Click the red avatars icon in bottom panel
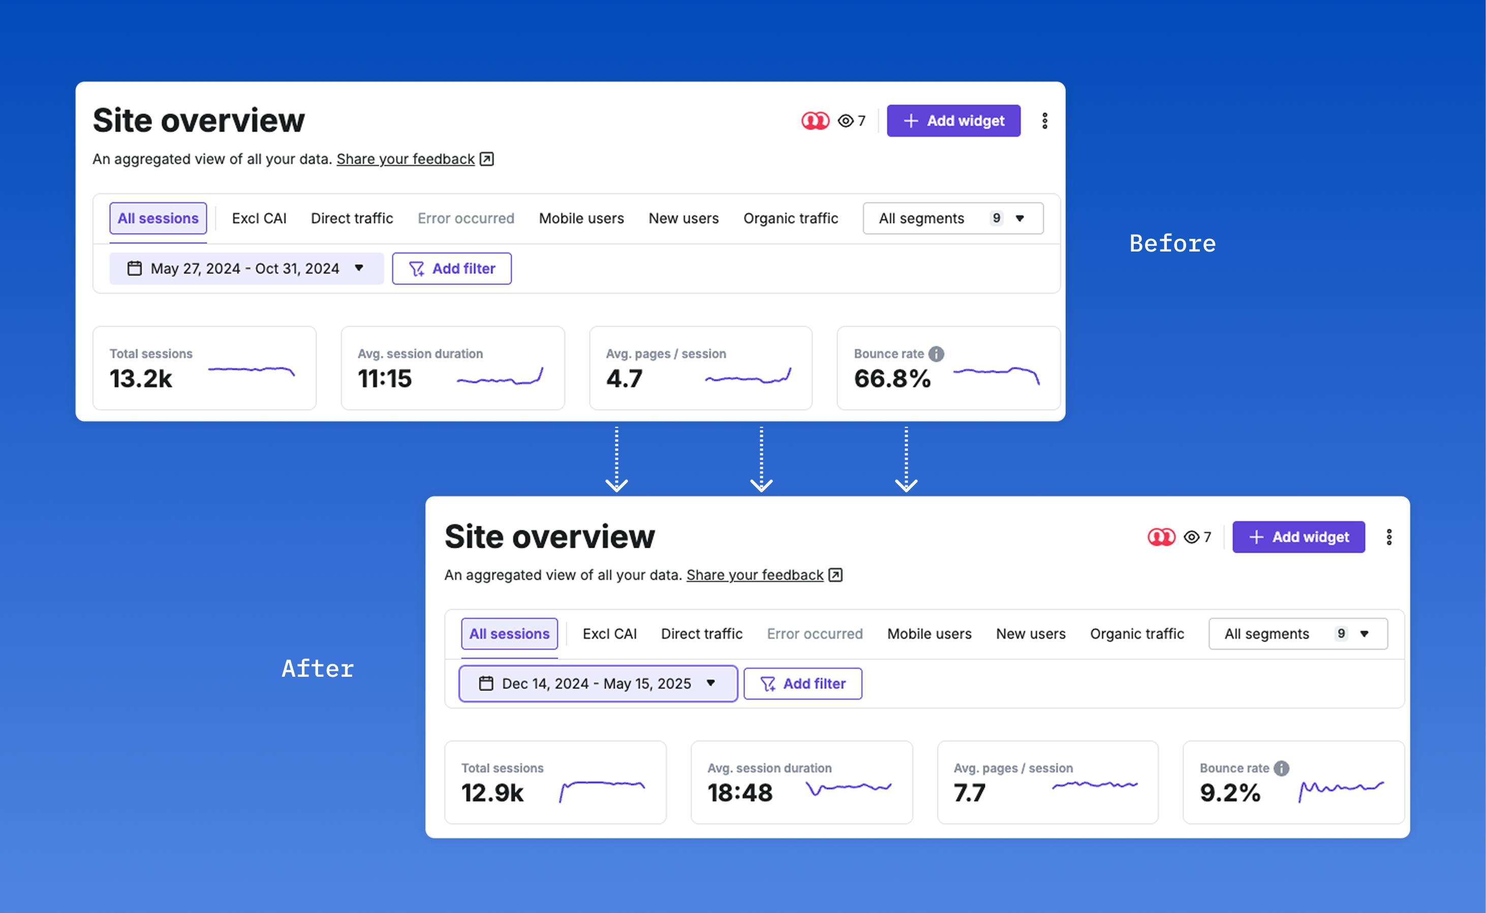This screenshot has width=1486, height=913. coord(1161,537)
